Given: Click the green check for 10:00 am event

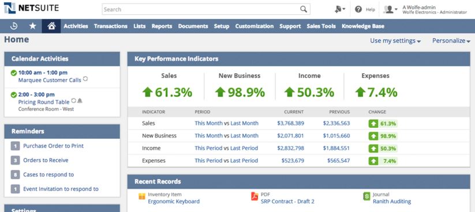Looking at the screenshot, I should tap(14, 73).
